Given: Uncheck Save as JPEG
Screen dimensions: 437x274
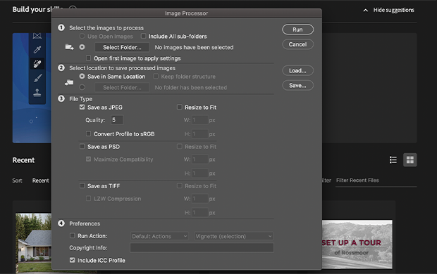Looking at the screenshot, I should (82, 107).
